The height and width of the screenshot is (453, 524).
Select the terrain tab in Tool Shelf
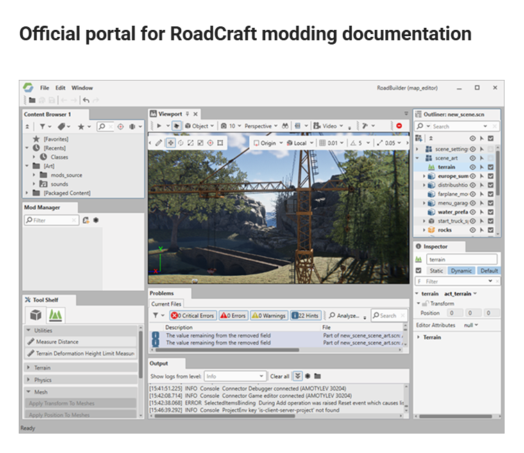point(56,315)
